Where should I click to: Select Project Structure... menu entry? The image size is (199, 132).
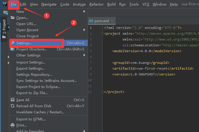tap(48, 49)
